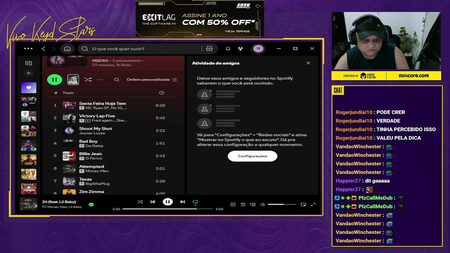Click the savicore.com sponsor label

[414, 76]
